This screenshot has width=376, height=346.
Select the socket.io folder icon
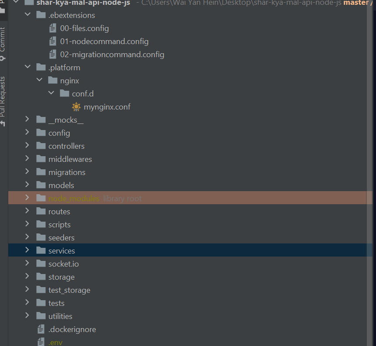[x=41, y=264]
